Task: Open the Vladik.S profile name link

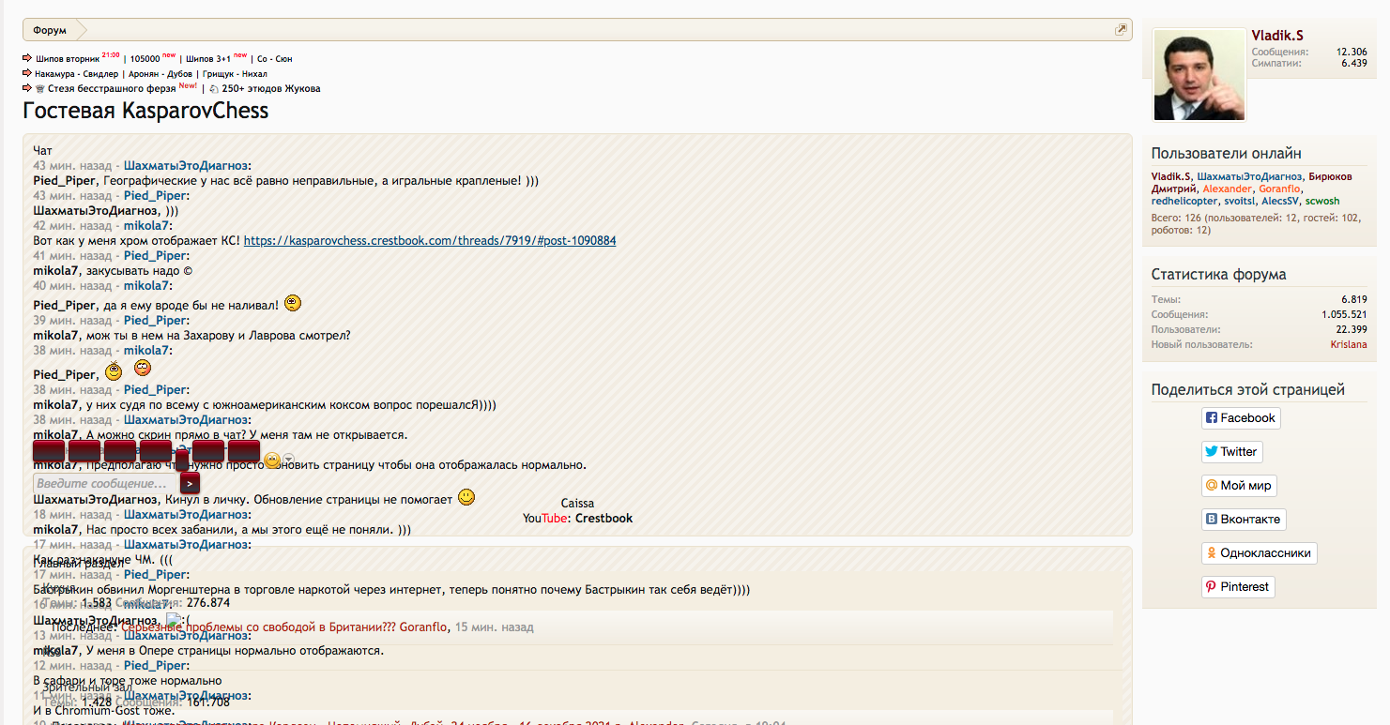Action: [x=1276, y=35]
